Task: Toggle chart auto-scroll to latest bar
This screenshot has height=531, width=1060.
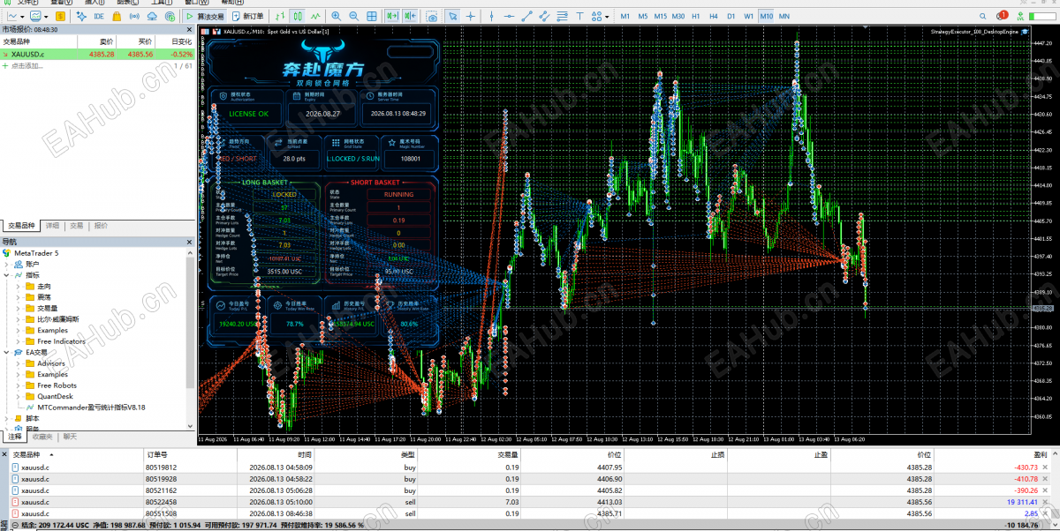Action: point(391,16)
